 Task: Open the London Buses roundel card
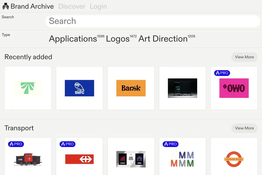(x=234, y=156)
